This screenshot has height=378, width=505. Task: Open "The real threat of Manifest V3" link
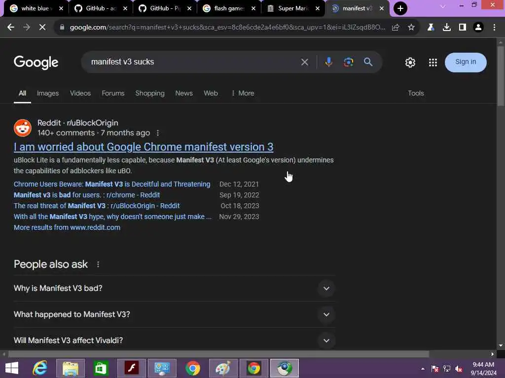[x=97, y=206]
